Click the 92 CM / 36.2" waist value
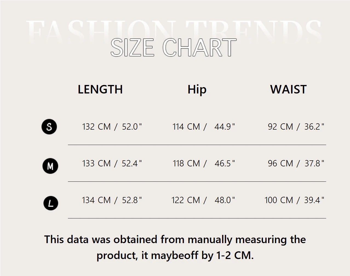 click(296, 127)
